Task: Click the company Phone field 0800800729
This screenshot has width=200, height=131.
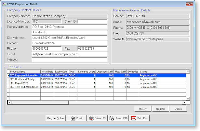Action: coord(47,49)
